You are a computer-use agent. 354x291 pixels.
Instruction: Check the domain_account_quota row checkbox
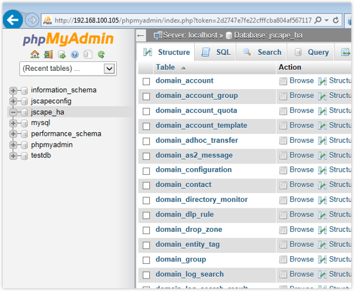pos(146,111)
